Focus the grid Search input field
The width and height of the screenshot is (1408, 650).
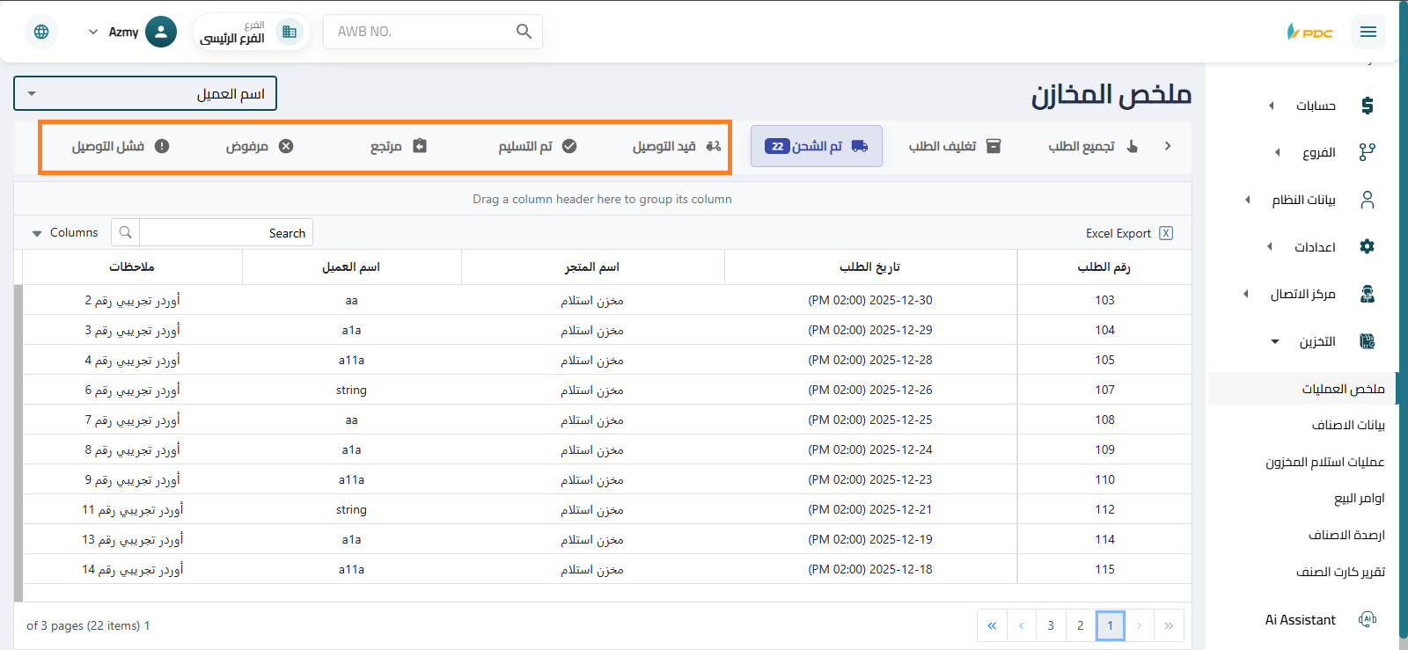tap(225, 233)
